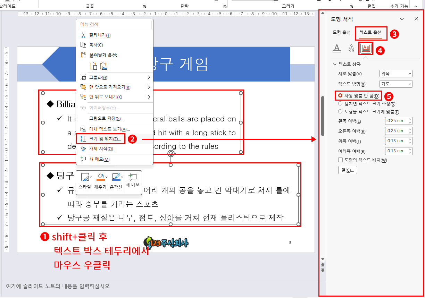Click the alt text icon next to 대체 텍스트 보기

coord(83,129)
